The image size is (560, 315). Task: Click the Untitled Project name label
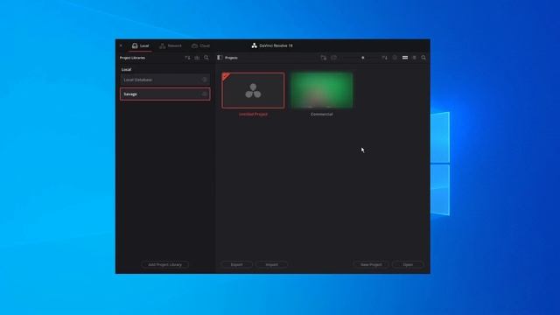point(253,115)
